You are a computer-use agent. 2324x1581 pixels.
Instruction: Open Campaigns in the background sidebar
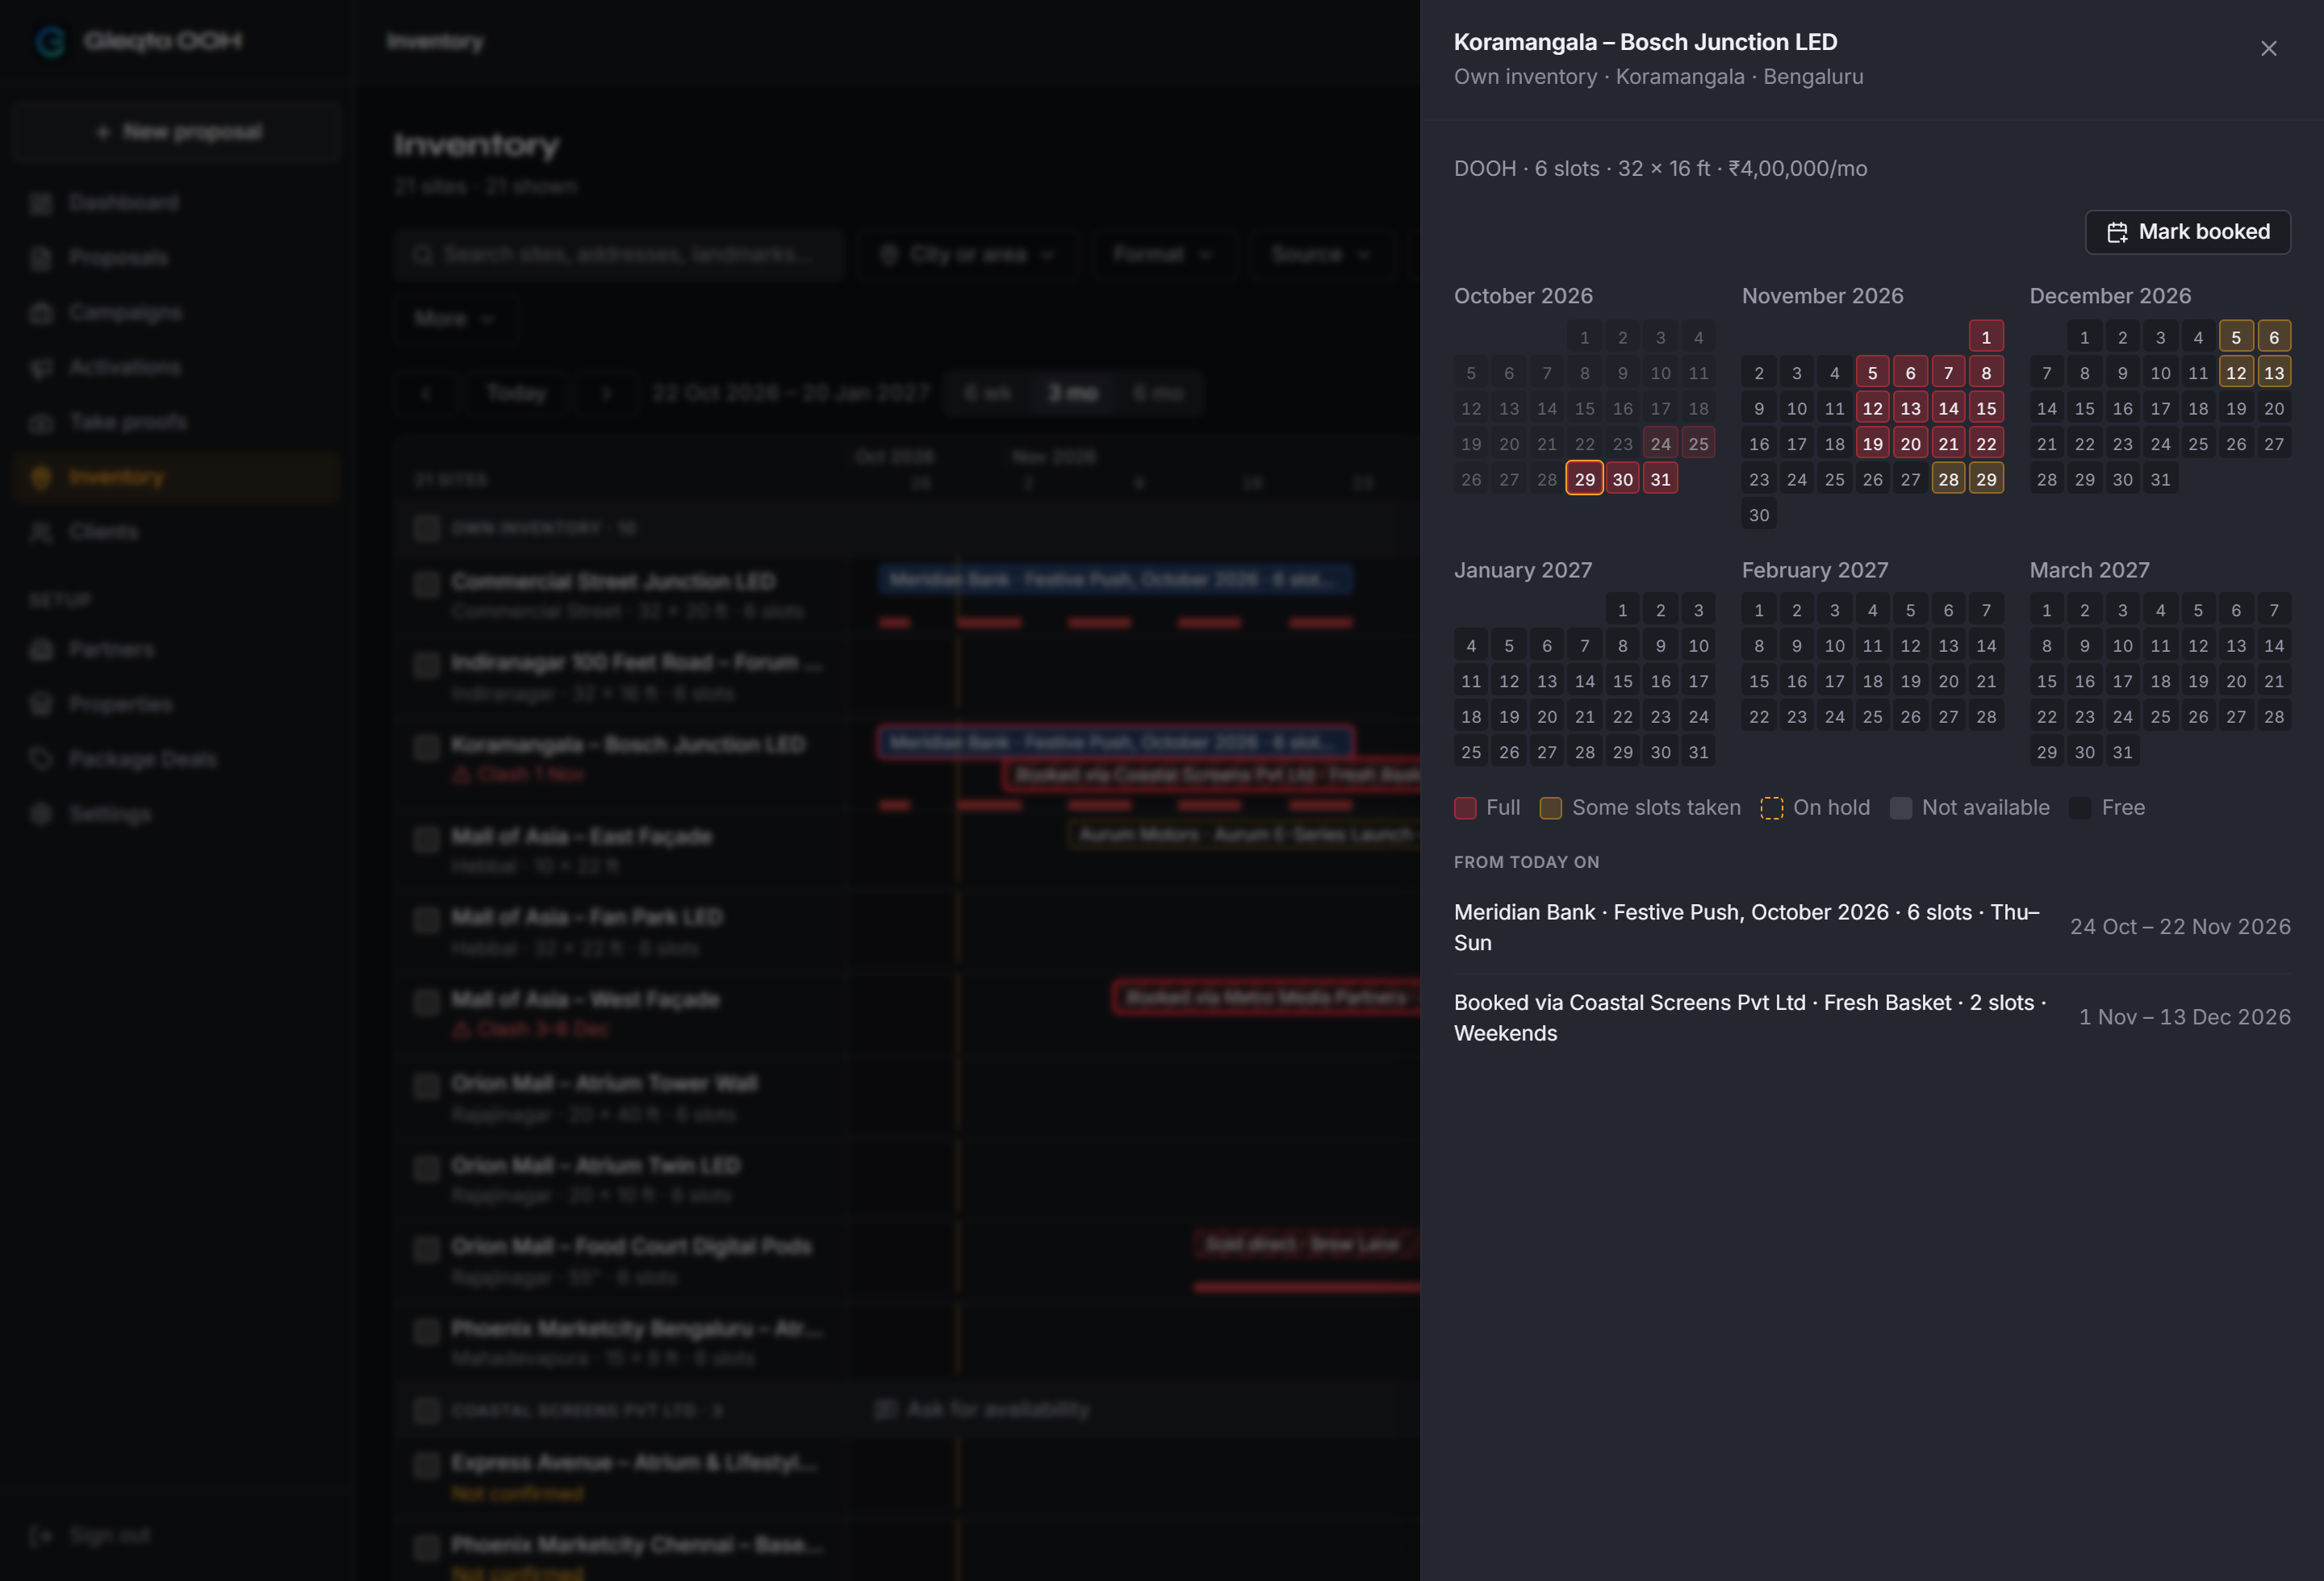(x=176, y=313)
